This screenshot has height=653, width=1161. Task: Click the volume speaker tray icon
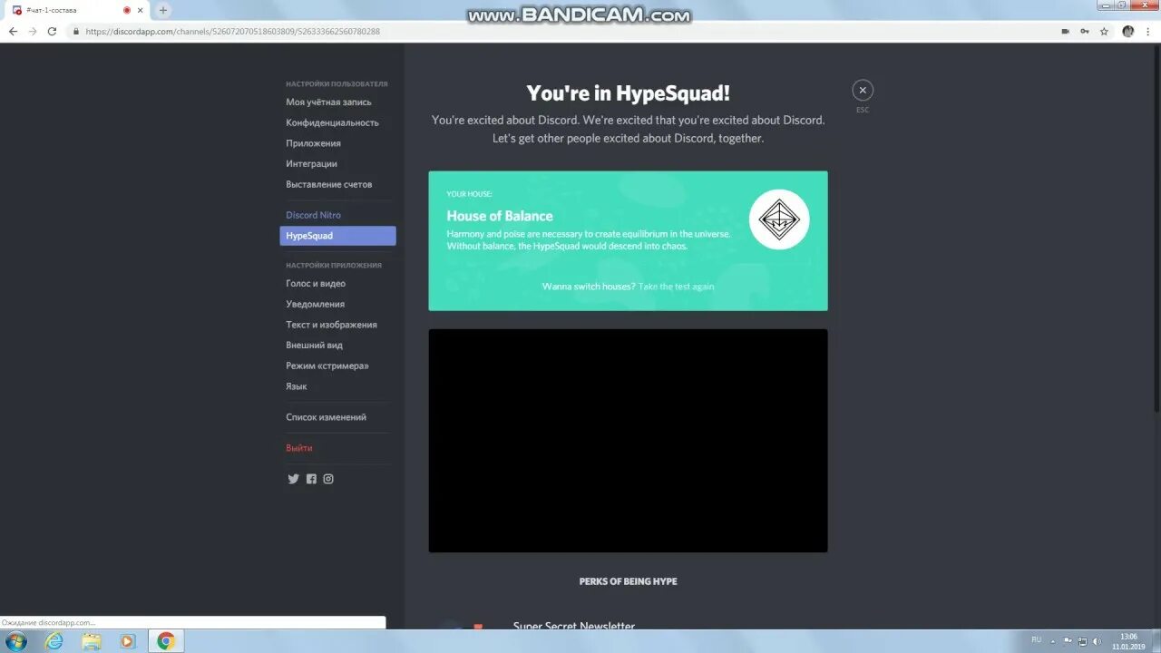pyautogui.click(x=1096, y=641)
